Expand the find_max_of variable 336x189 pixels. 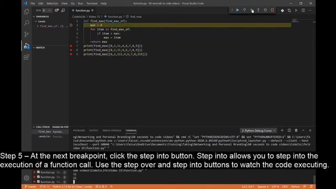click(x=38, y=26)
